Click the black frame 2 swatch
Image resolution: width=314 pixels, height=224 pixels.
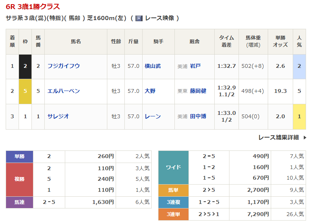[x=25, y=66]
